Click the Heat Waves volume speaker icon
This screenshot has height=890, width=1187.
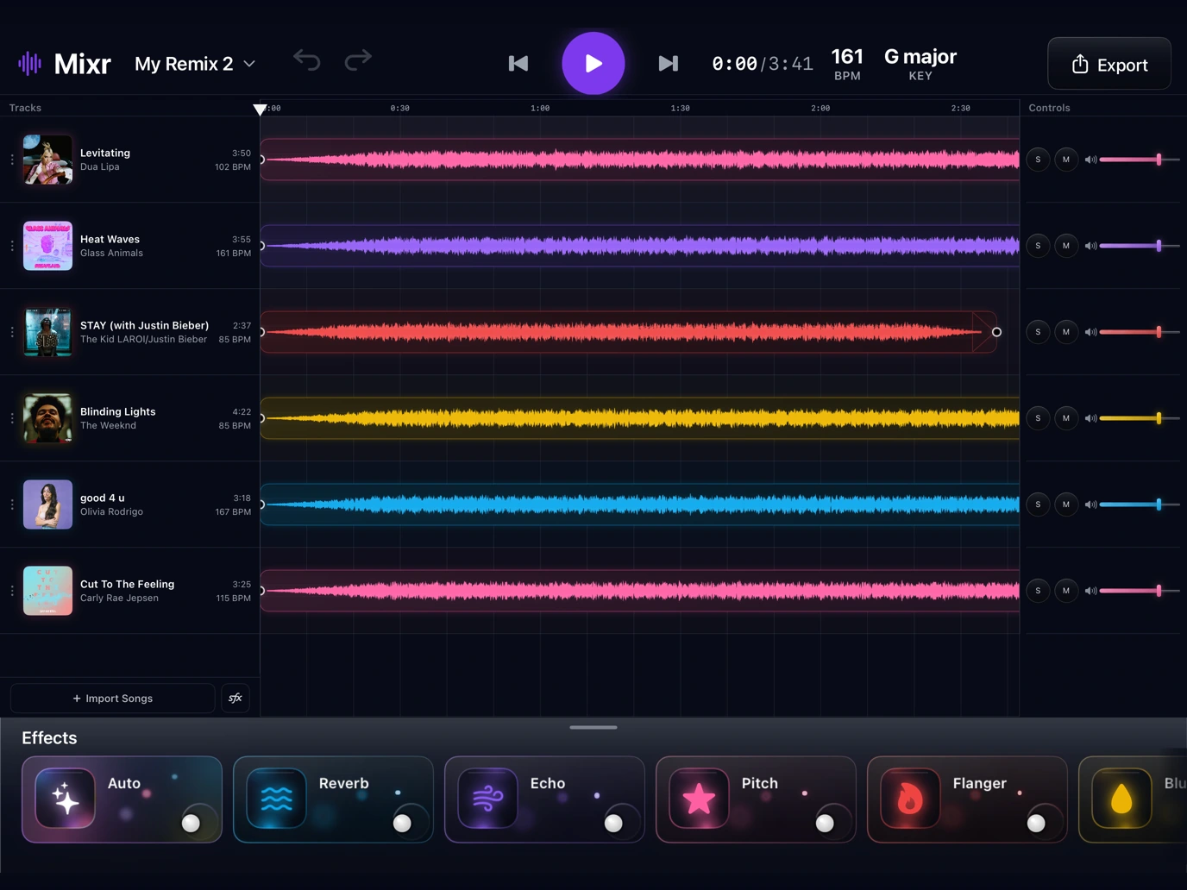click(1090, 246)
